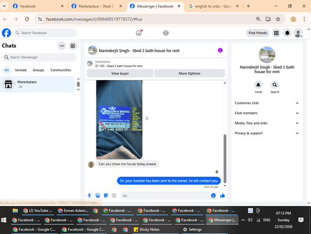
Task: Bookmark this page with star icon
Action: [278, 19]
